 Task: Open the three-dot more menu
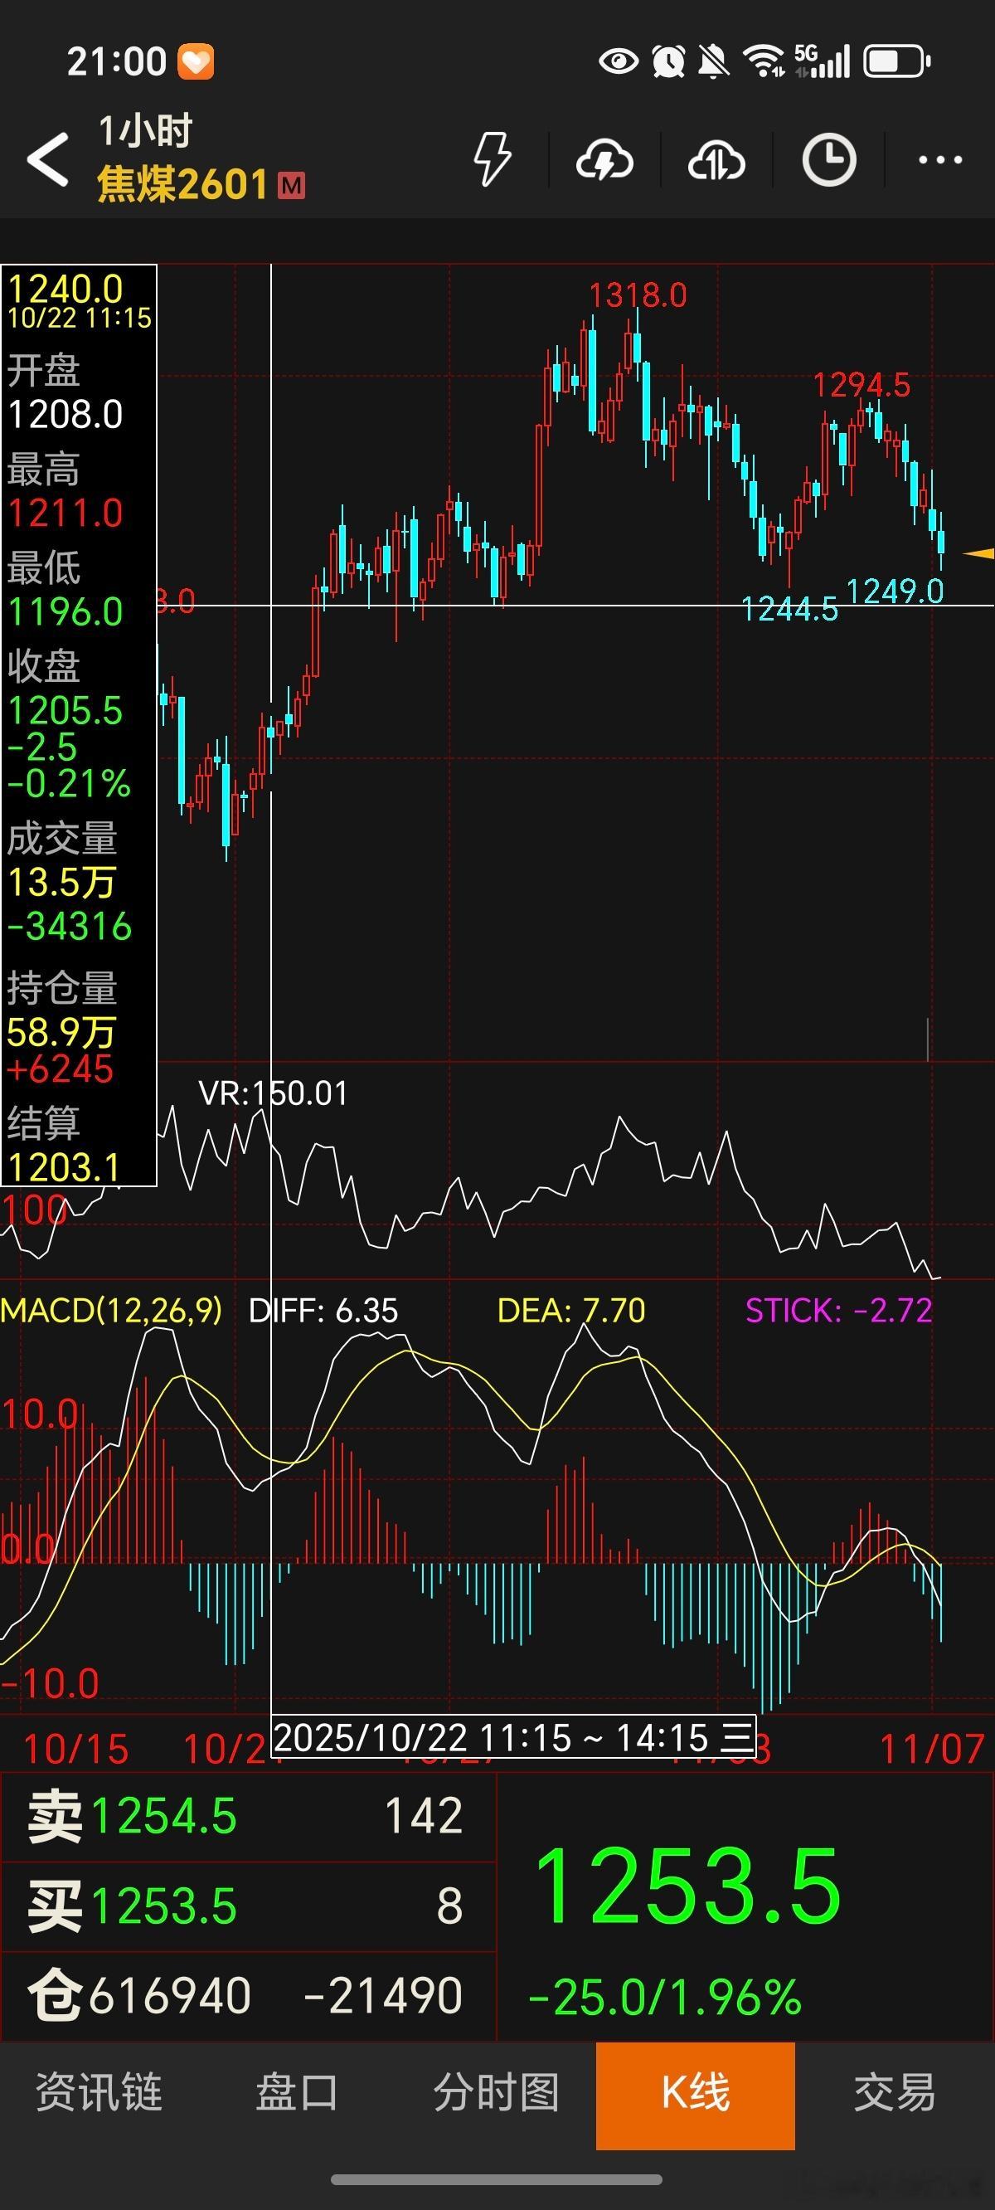tap(940, 159)
